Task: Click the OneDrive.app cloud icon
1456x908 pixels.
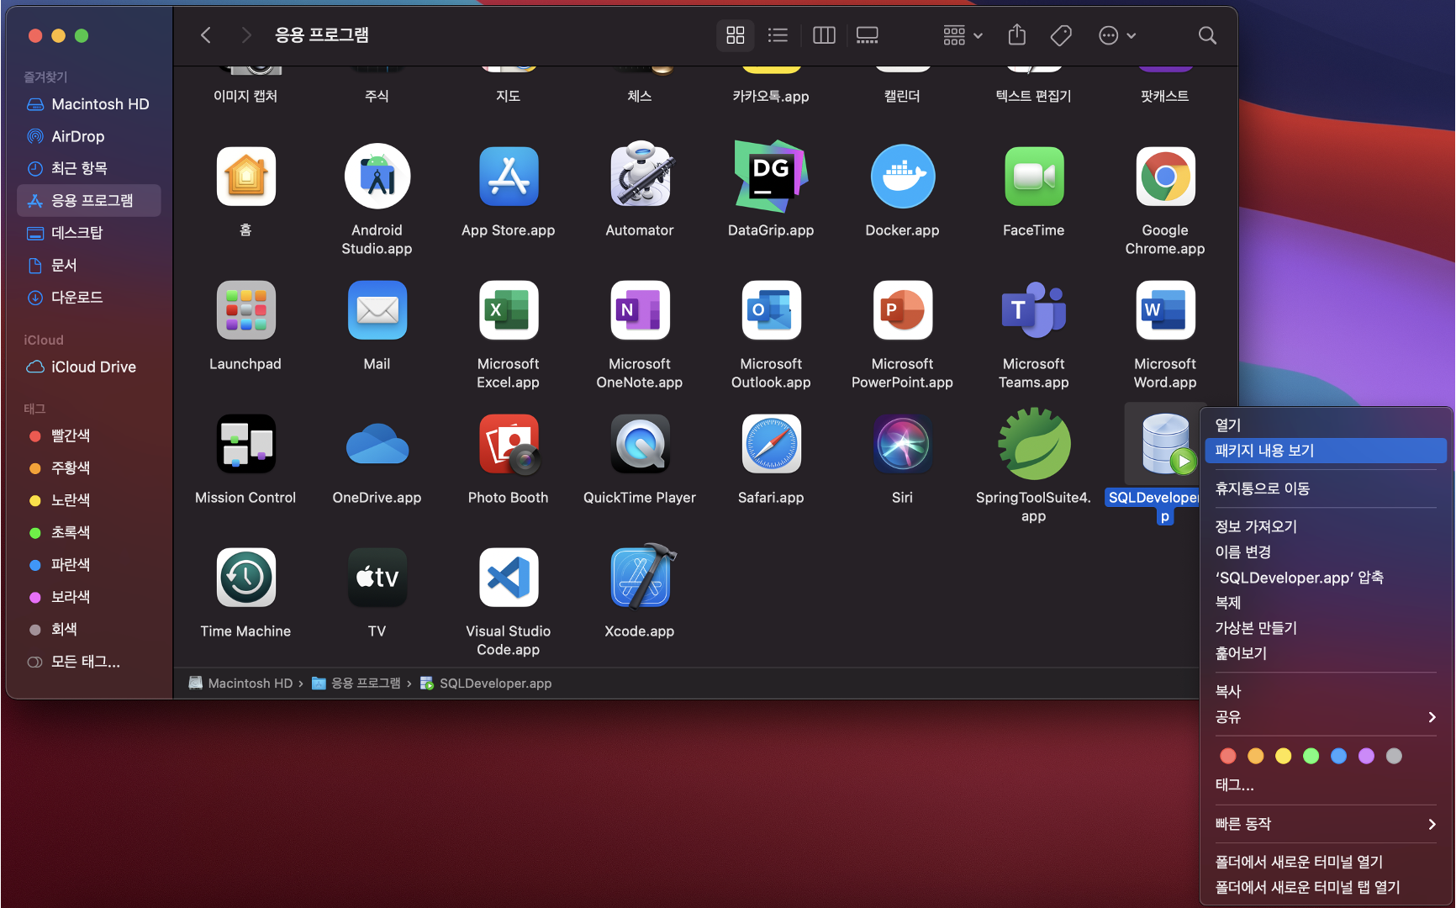Action: tap(377, 444)
